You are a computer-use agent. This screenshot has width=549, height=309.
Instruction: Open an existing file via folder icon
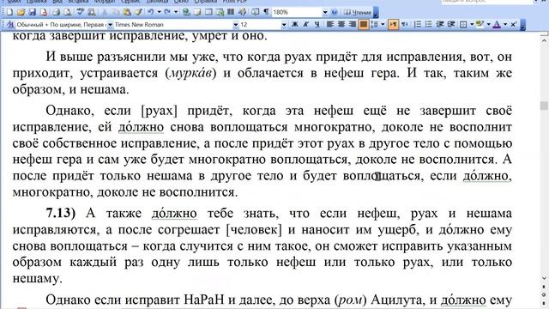pyautogui.click(x=21, y=12)
